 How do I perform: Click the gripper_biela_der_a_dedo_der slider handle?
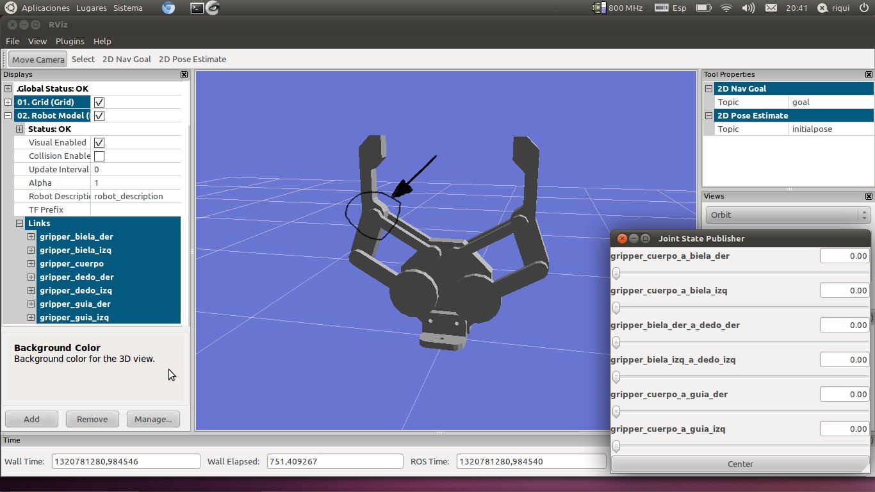(616, 343)
